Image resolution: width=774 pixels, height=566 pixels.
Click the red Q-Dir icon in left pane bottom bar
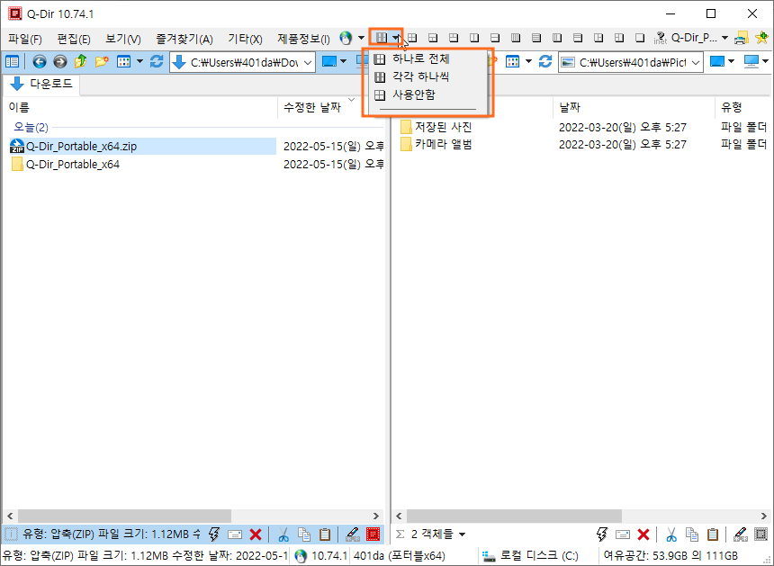(373, 534)
